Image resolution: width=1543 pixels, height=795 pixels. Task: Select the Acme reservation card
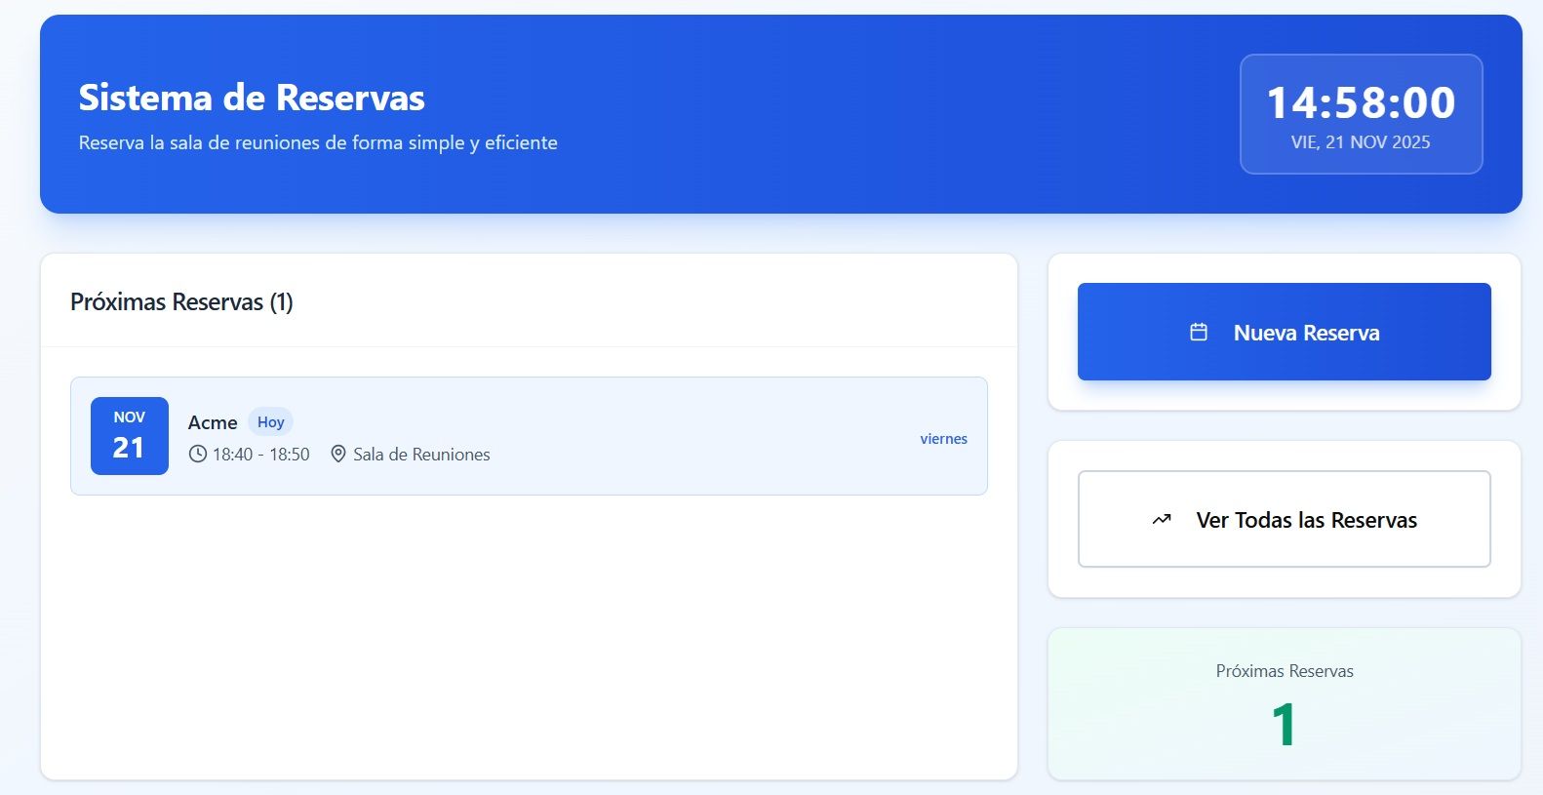click(x=529, y=436)
